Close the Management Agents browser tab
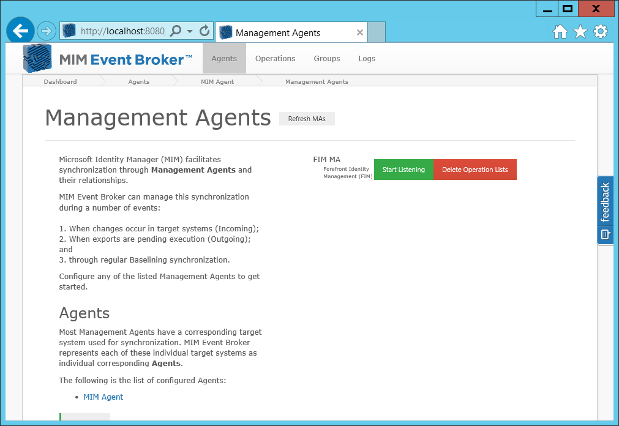Image resolution: width=619 pixels, height=426 pixels. 359,33
